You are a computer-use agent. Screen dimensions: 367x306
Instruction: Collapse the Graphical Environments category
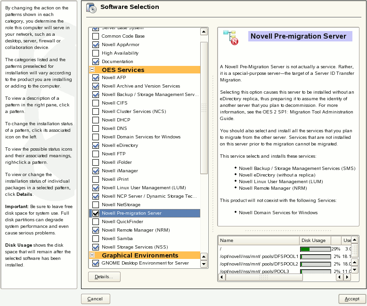92,255
